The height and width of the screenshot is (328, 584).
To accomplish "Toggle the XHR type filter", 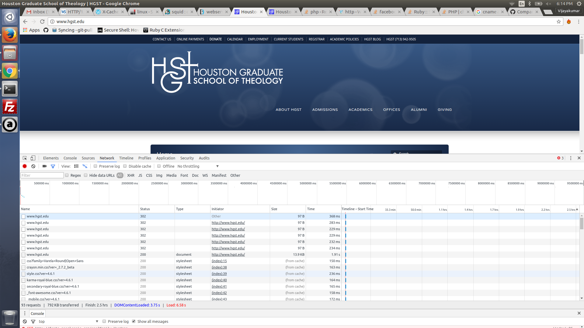I will (131, 175).
